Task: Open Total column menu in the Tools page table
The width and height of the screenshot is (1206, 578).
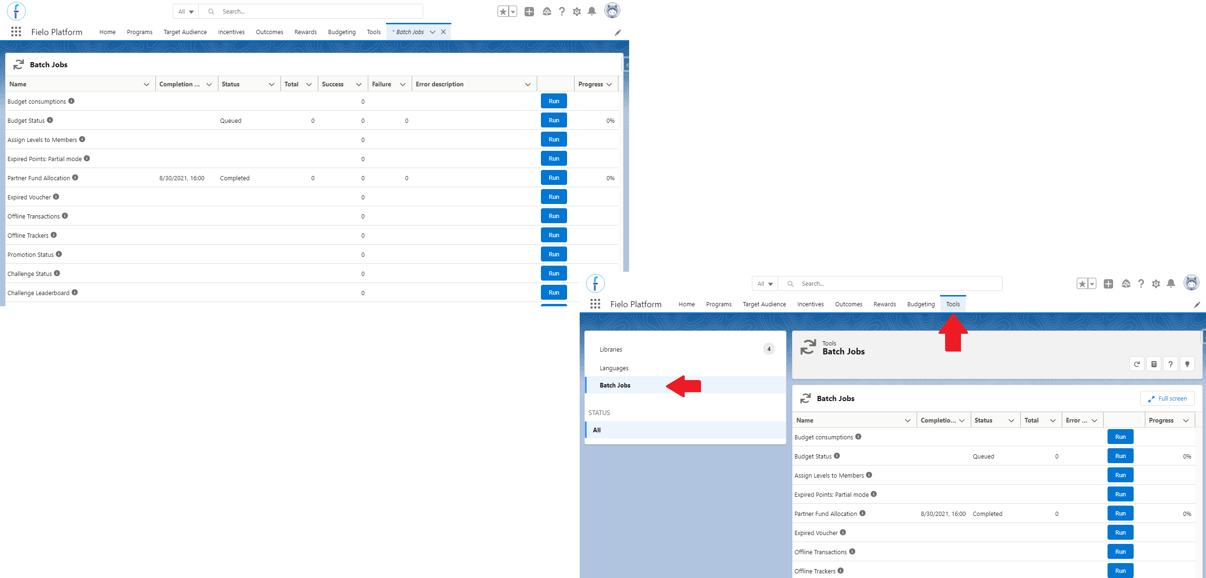Action: click(x=1053, y=421)
